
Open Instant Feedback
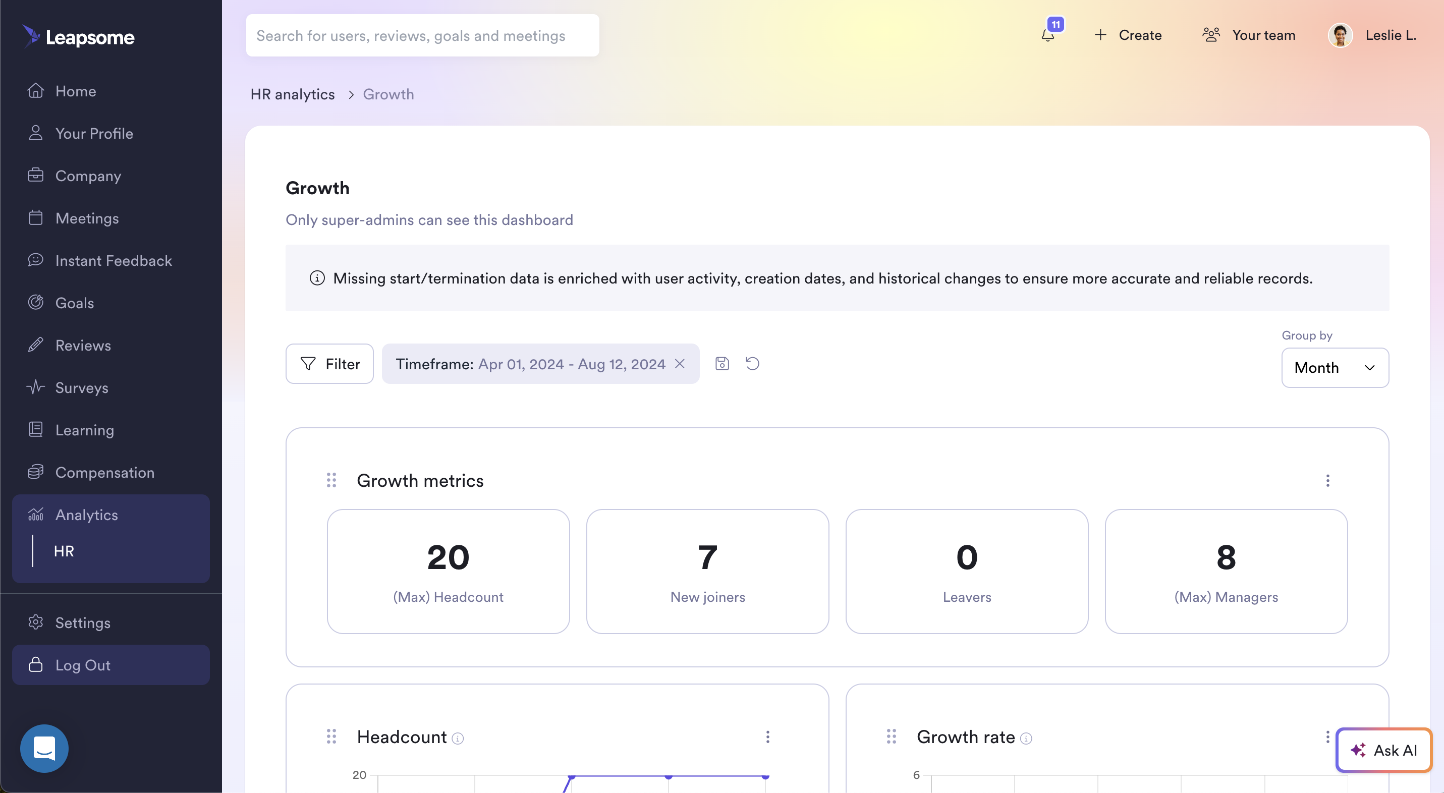(x=110, y=261)
